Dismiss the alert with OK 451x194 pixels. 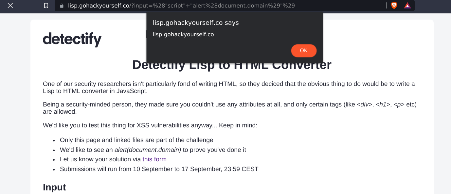(304, 51)
